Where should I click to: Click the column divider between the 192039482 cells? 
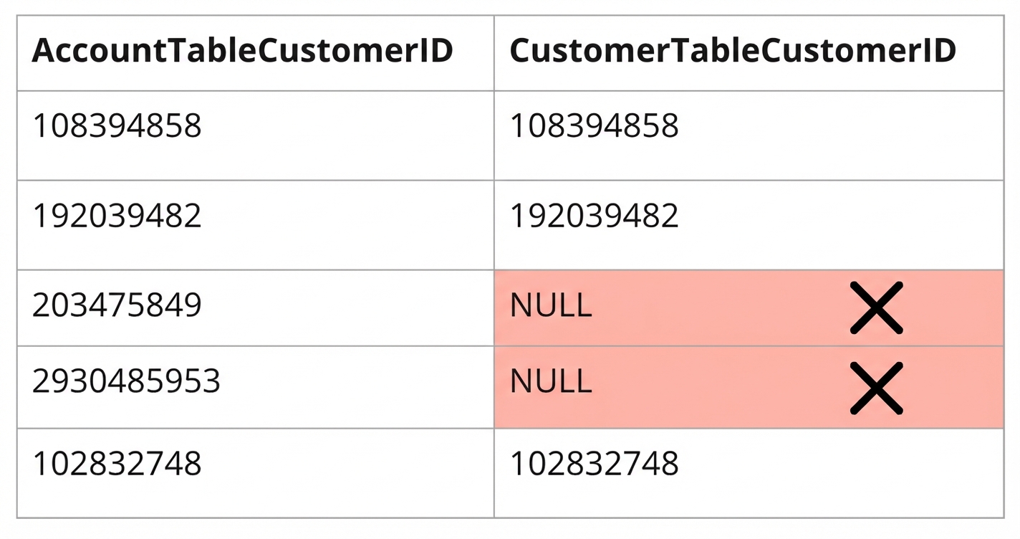coord(494,225)
